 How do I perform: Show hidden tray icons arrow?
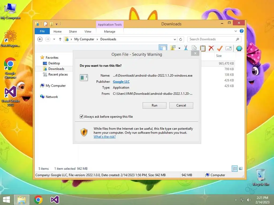(x=236, y=200)
